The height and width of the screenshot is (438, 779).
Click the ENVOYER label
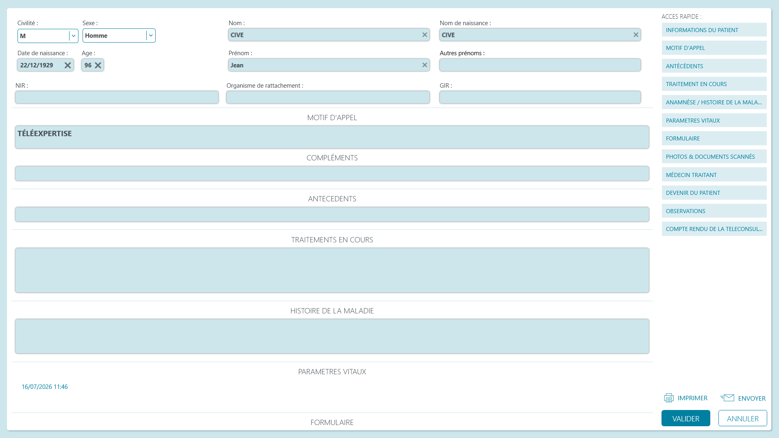(752, 399)
